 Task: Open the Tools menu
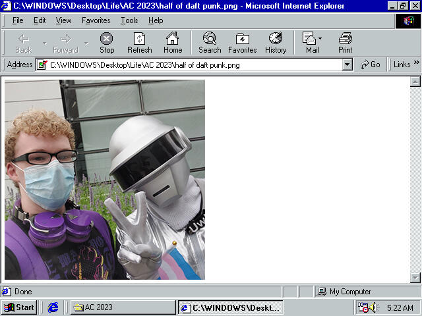click(x=129, y=20)
